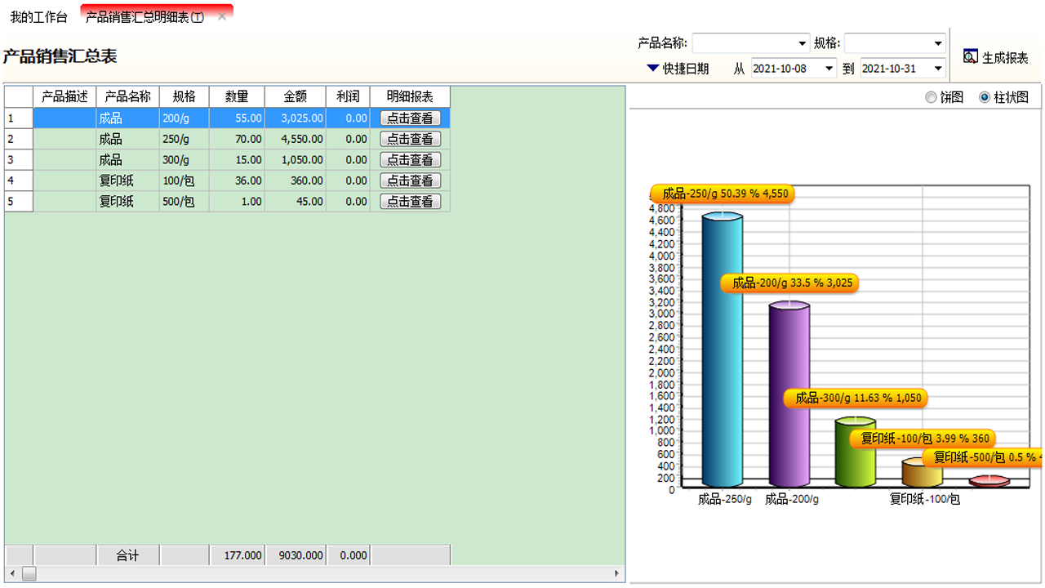
Task: Click 点击查看 for the 成品 200/g row
Action: [x=411, y=118]
